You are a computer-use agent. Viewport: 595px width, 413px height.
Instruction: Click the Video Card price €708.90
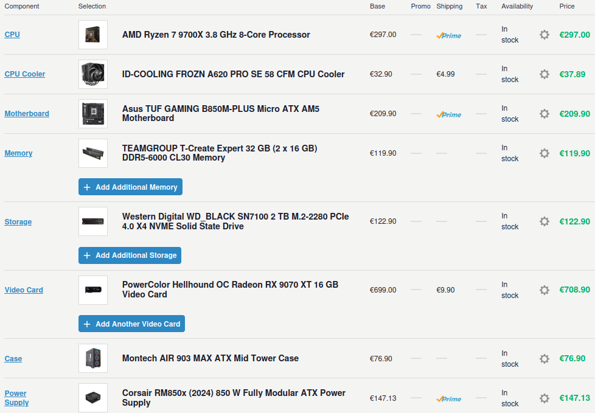click(x=574, y=290)
